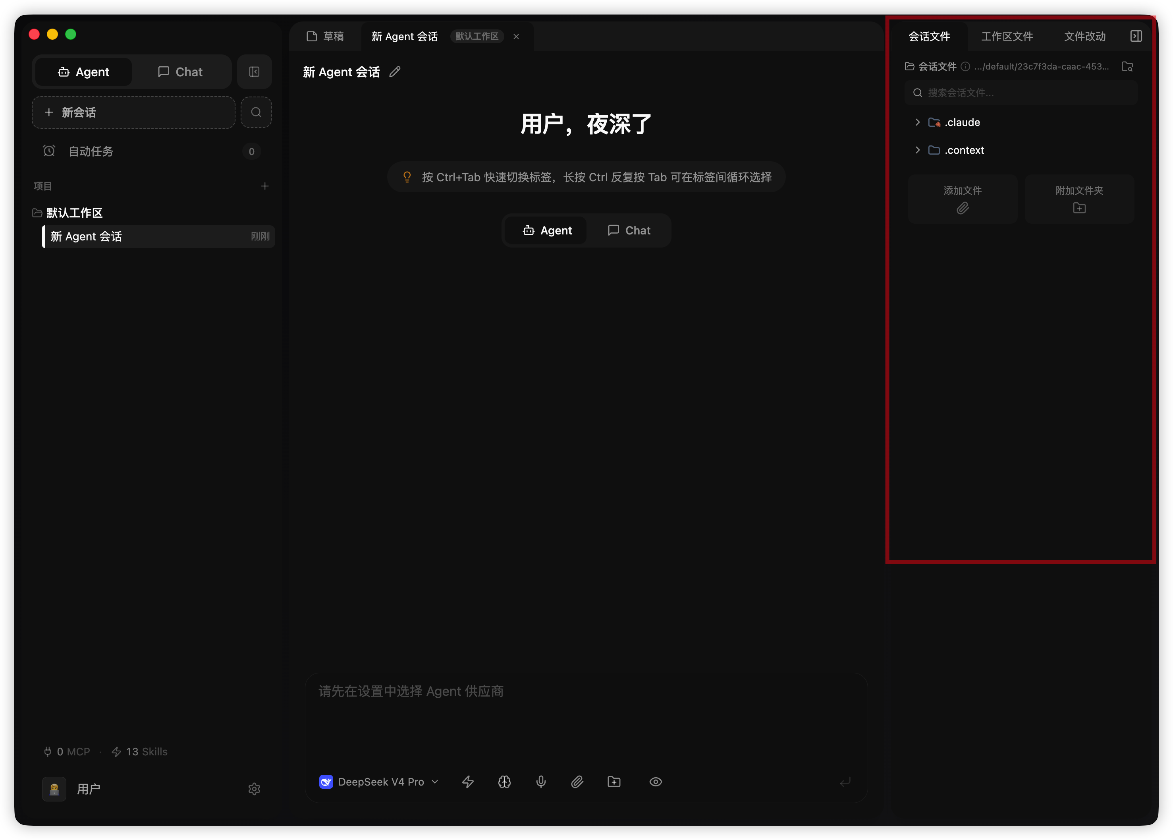The height and width of the screenshot is (840, 1173).
Task: Collapse the right file panel icon
Action: click(x=1136, y=36)
